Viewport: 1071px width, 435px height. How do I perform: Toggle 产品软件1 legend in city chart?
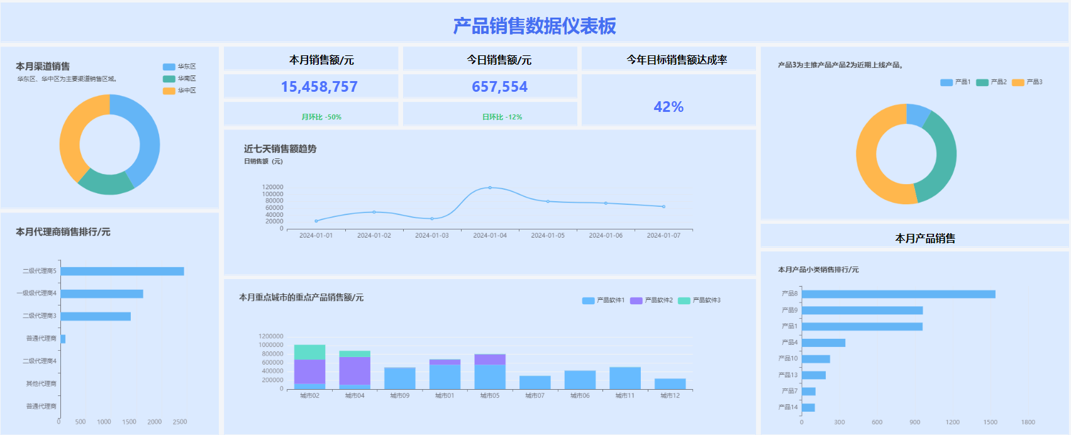[603, 300]
